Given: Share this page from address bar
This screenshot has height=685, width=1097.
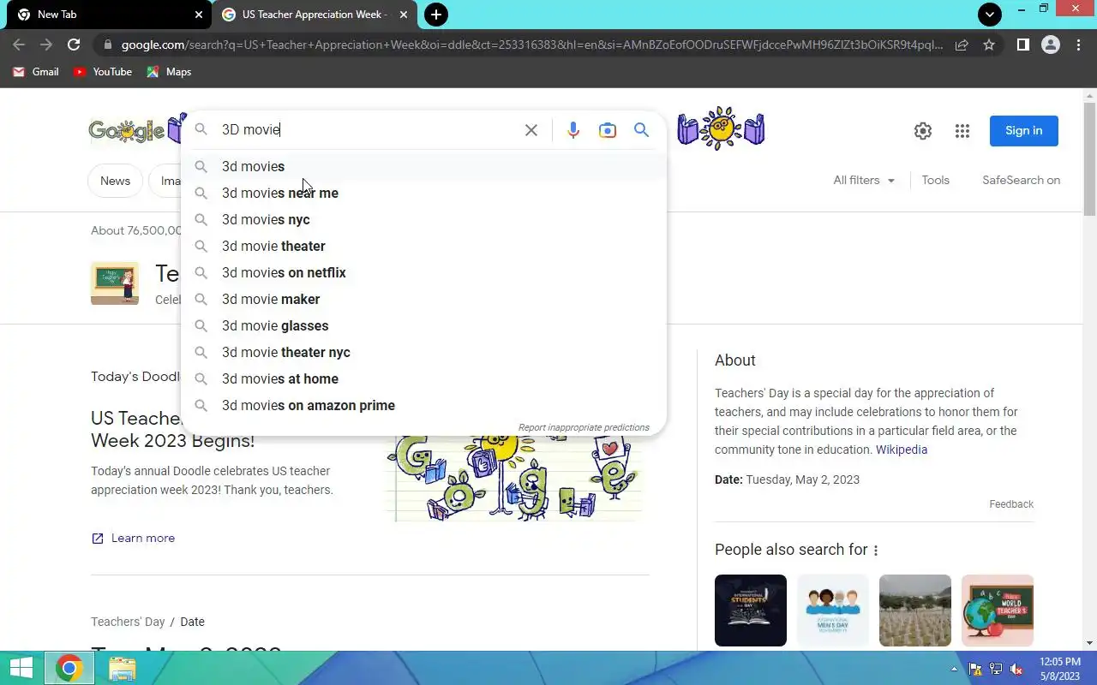Looking at the screenshot, I should pos(962,45).
